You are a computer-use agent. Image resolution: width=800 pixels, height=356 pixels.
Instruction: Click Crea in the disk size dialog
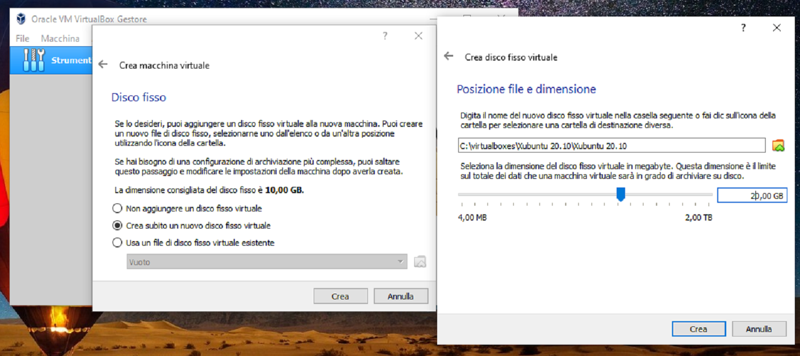[698, 329]
